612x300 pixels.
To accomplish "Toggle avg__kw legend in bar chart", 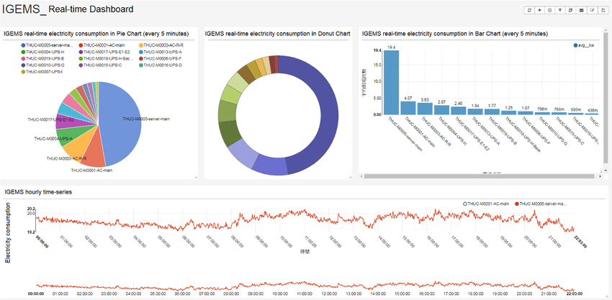I will [583, 45].
